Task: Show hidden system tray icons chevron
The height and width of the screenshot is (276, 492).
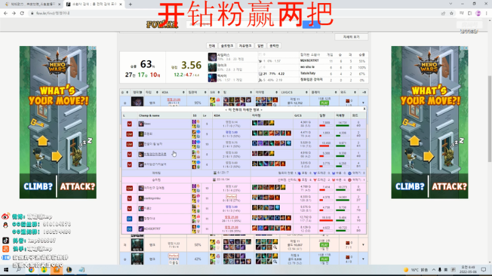Action: point(434,270)
